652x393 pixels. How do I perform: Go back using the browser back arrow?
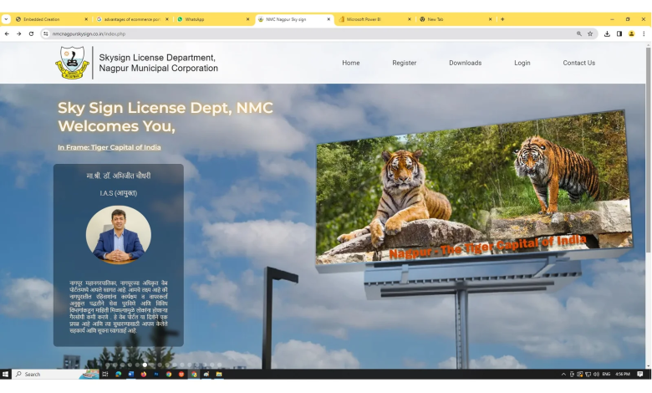tap(7, 33)
